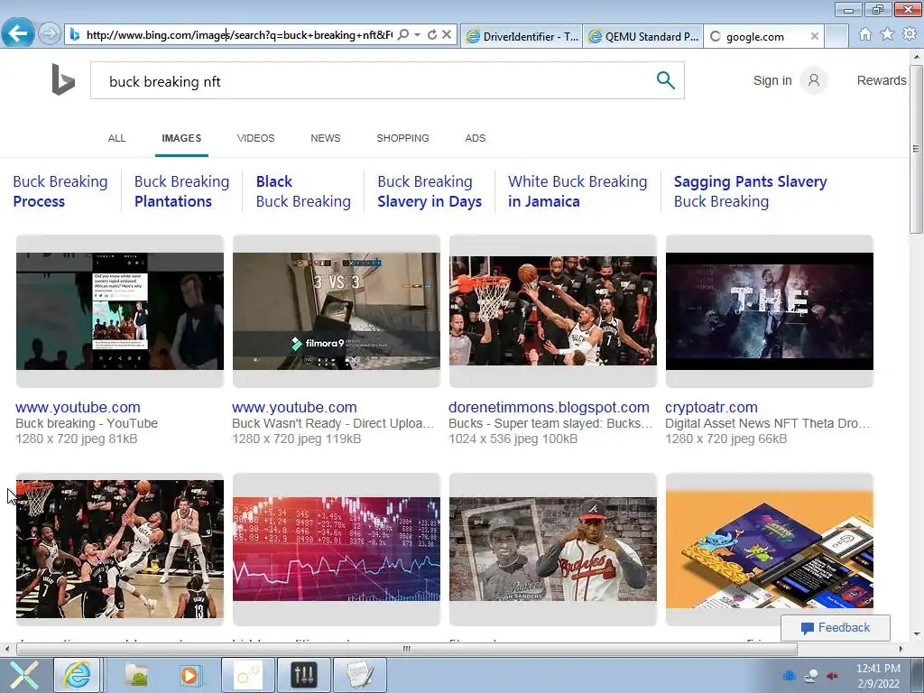Click the browser Forward arrow button
The height and width of the screenshot is (693, 924).
(50, 33)
